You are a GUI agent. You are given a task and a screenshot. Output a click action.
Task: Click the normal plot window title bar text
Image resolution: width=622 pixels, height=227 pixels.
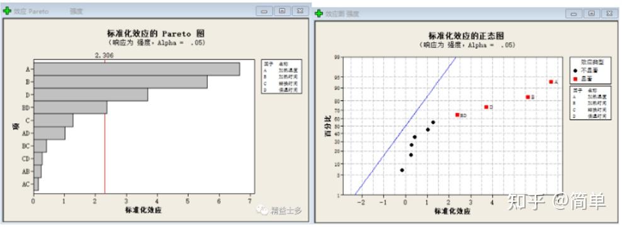coord(342,14)
